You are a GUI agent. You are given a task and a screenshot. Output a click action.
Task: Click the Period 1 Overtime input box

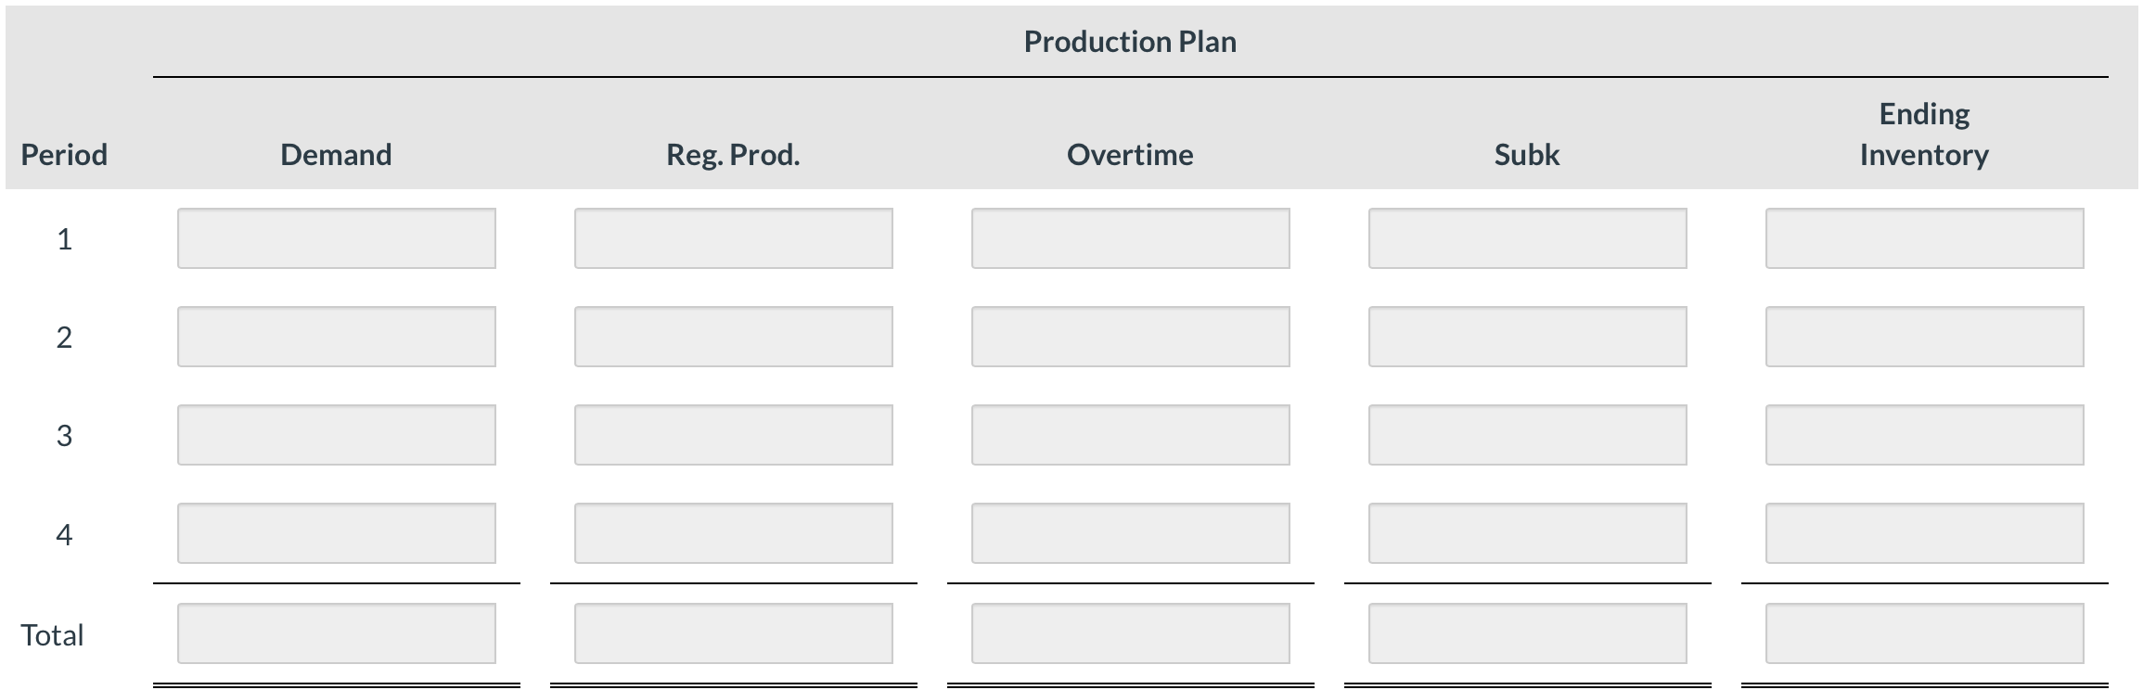[1130, 238]
